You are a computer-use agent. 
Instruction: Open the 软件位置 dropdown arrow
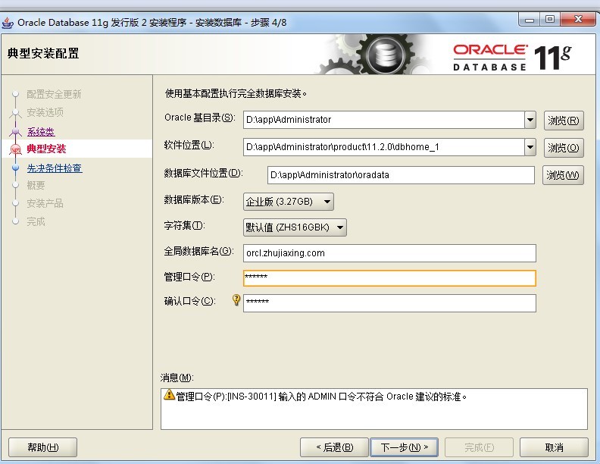tap(530, 147)
